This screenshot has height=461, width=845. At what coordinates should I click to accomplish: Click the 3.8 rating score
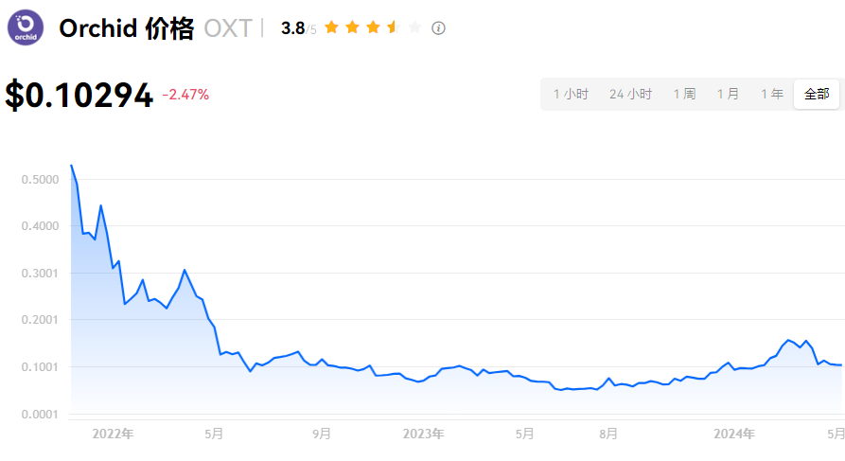pos(292,28)
